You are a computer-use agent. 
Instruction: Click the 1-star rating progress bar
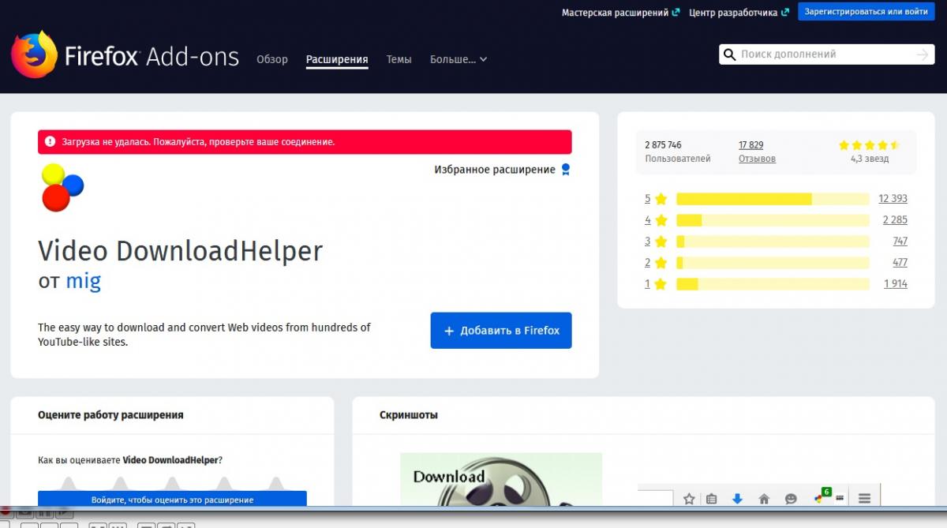(773, 284)
